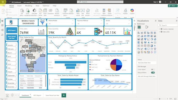
Task: Toggle Keep all filters switch
Action: [153, 73]
